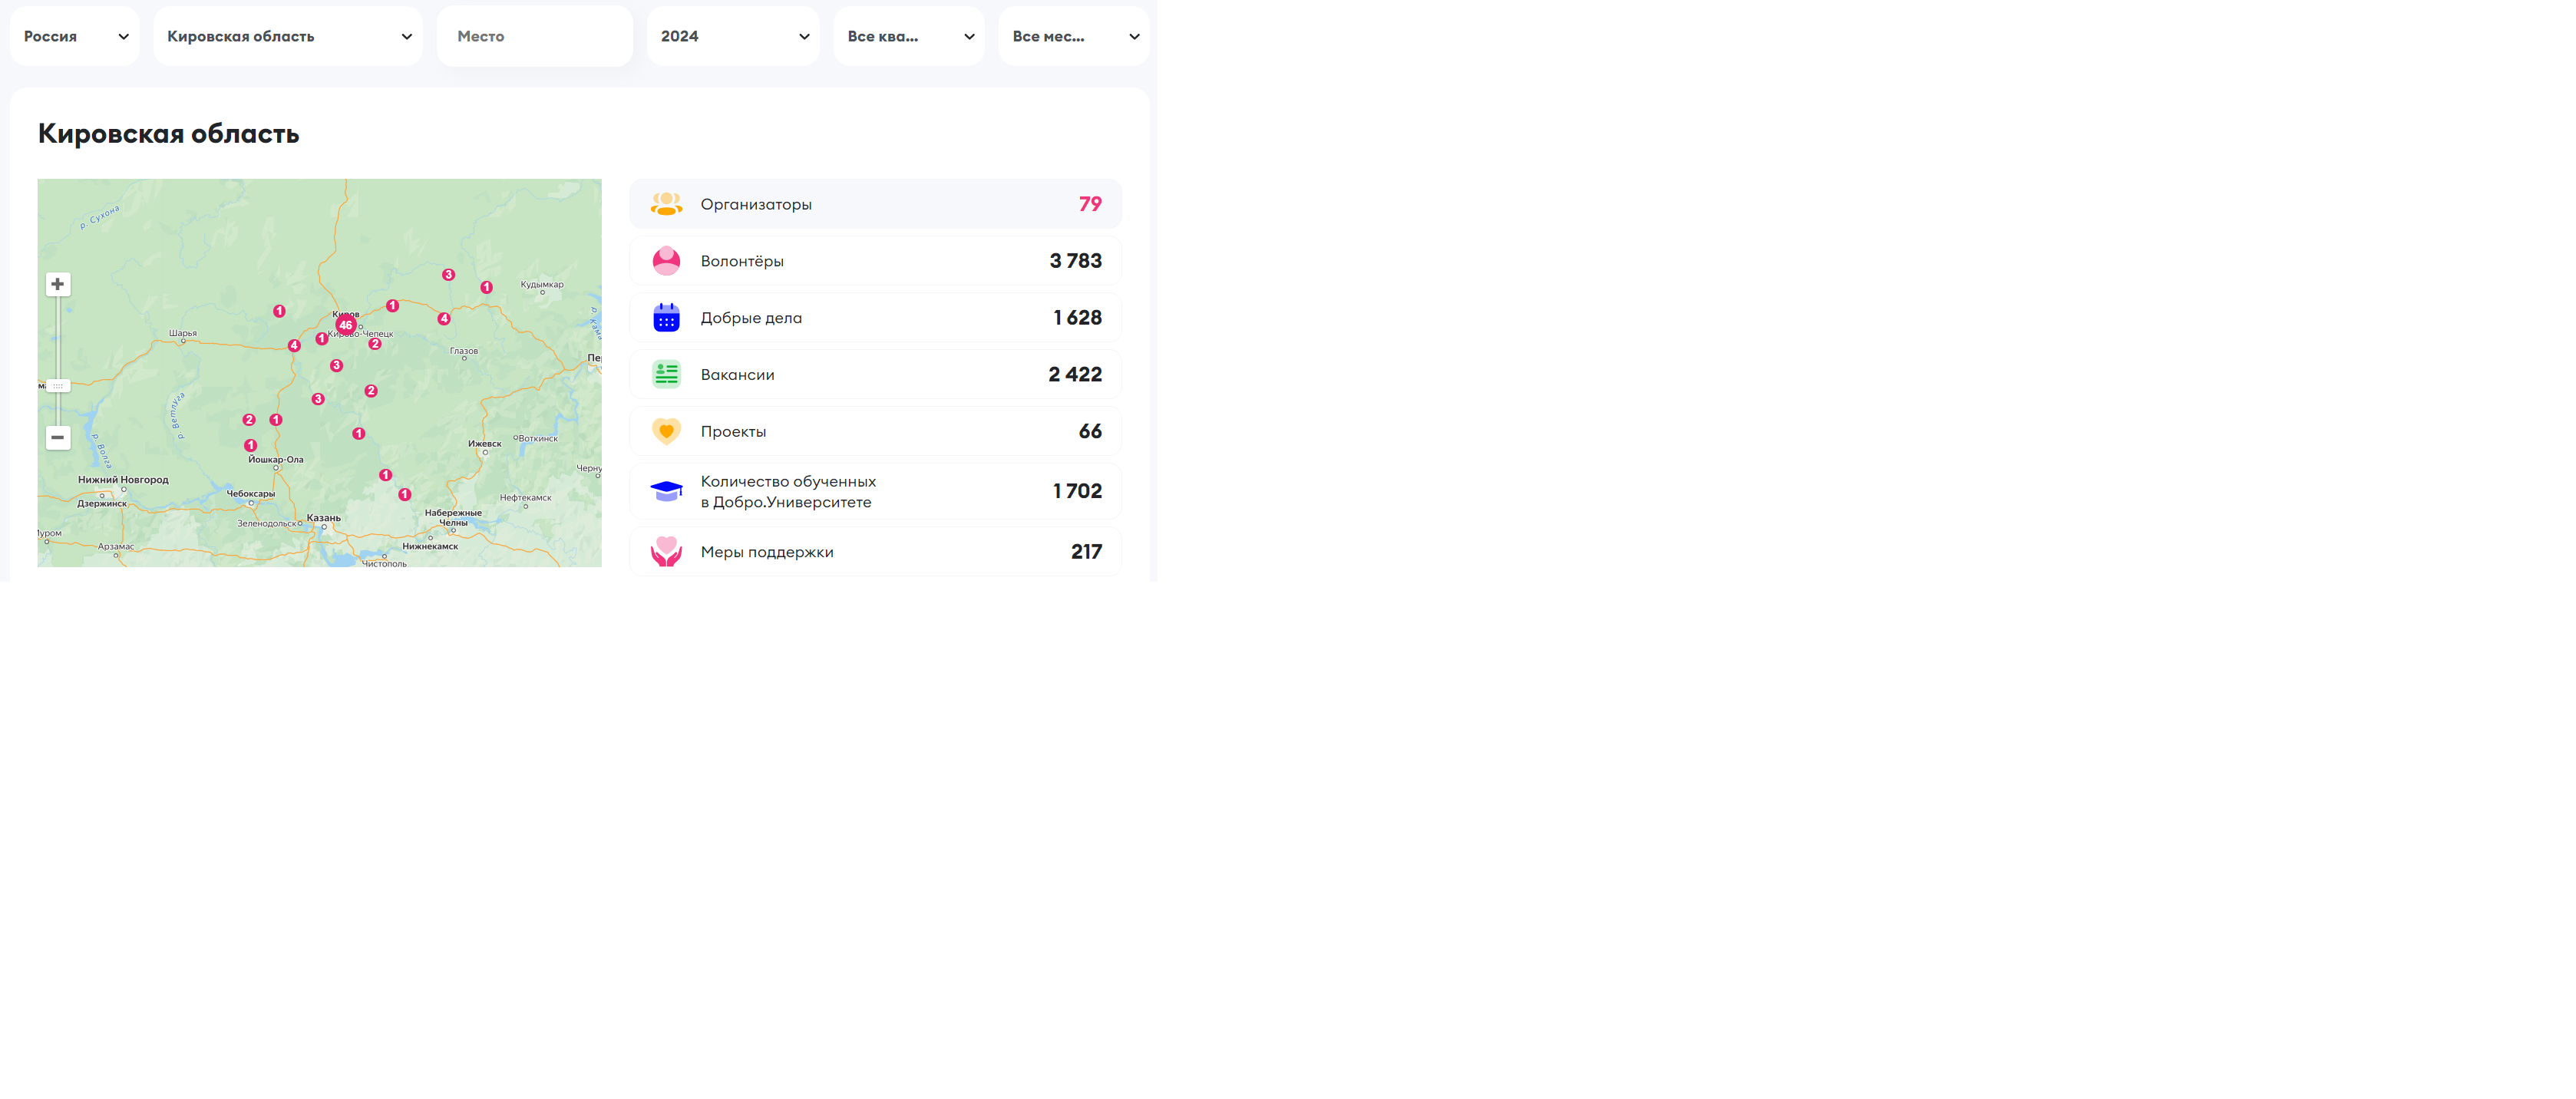Click the map zoom slider handle
2576x1099 pixels.
[x=58, y=385]
